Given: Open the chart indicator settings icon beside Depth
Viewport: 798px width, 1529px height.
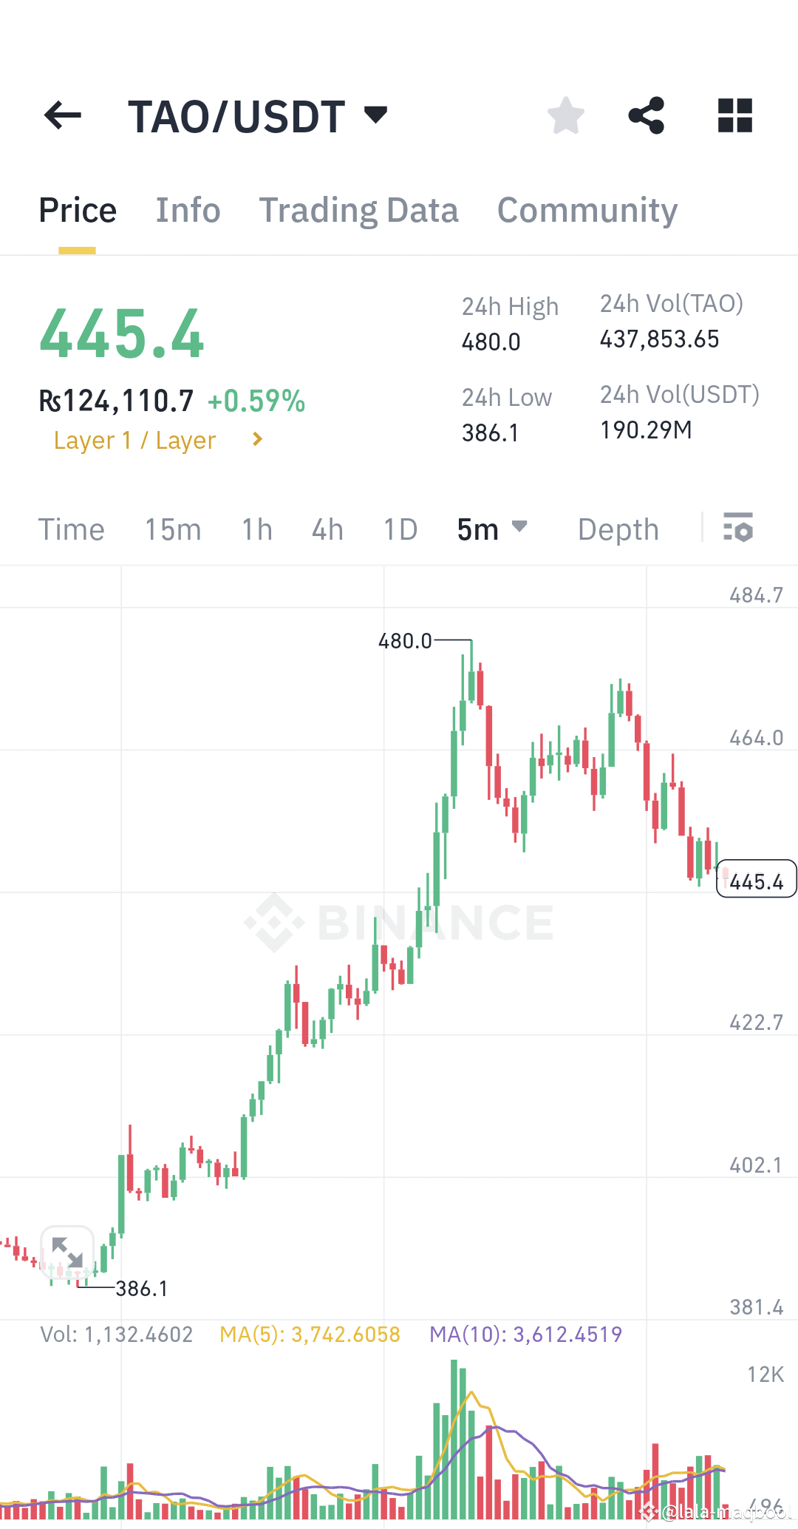Looking at the screenshot, I should click(x=740, y=528).
